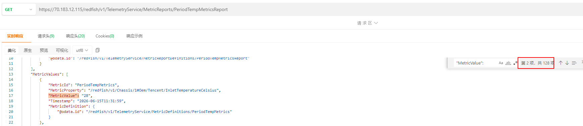
Task: Open the Cookies(0) tab
Action: [105, 36]
